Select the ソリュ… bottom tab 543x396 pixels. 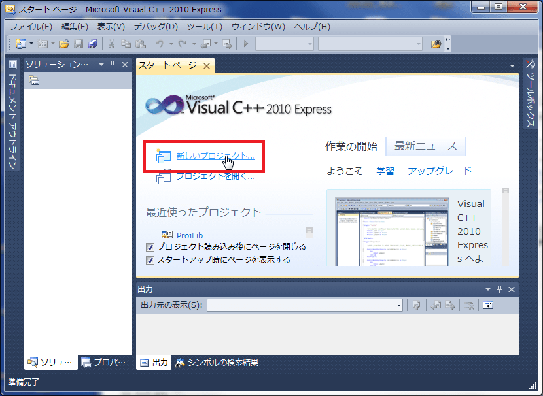tap(50, 363)
